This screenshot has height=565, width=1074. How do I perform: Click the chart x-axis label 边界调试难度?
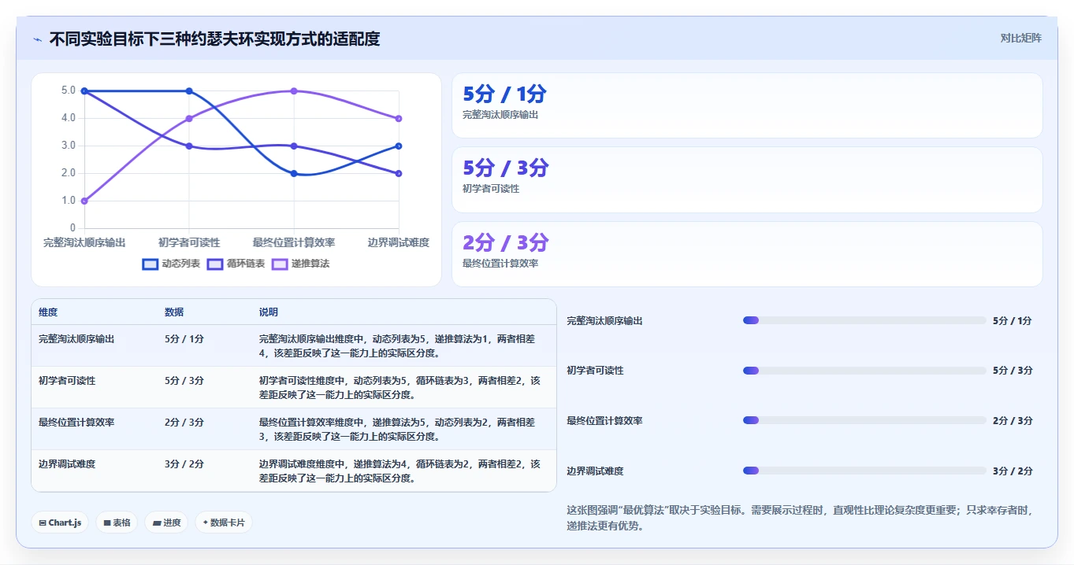399,242
